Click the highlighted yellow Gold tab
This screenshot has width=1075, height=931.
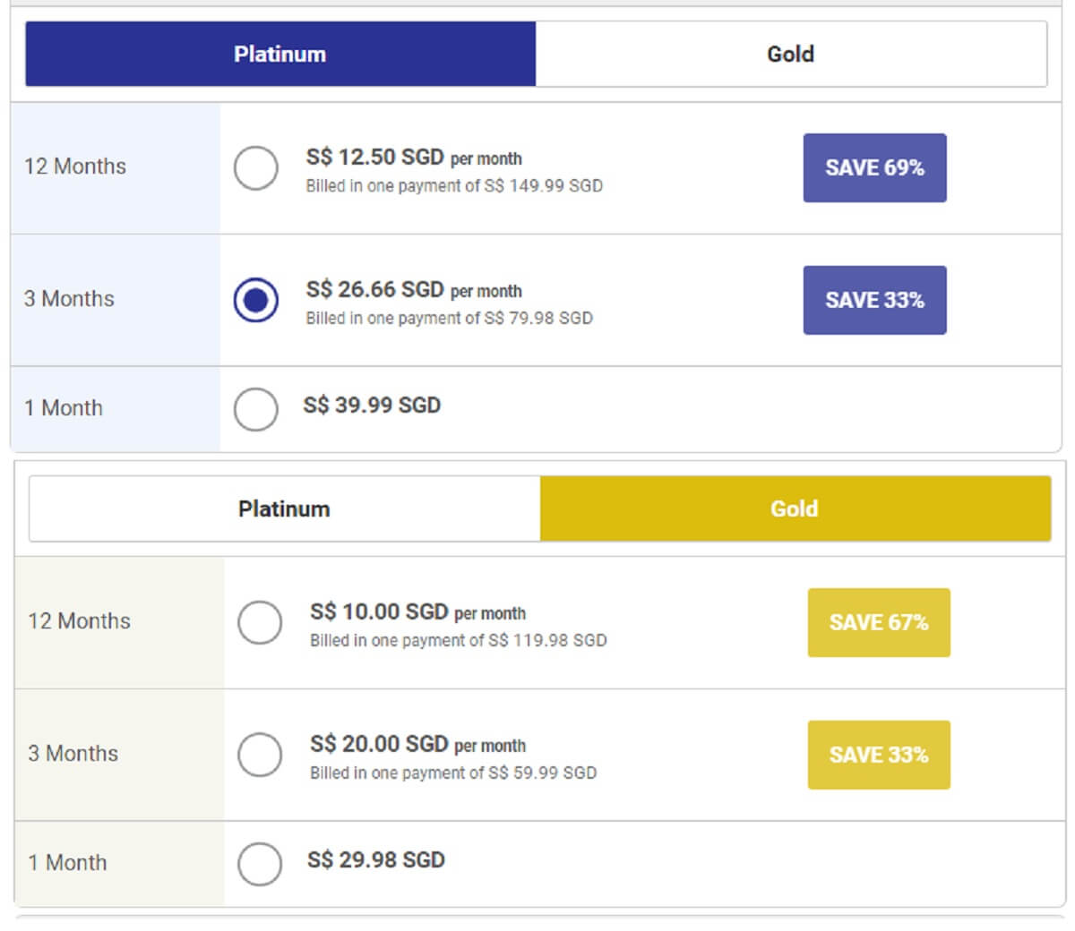795,509
